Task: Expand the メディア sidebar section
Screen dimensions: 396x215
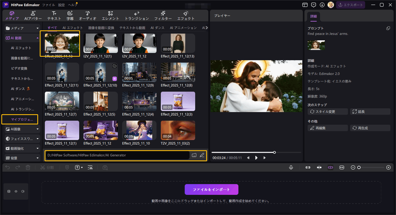Action: (22, 28)
